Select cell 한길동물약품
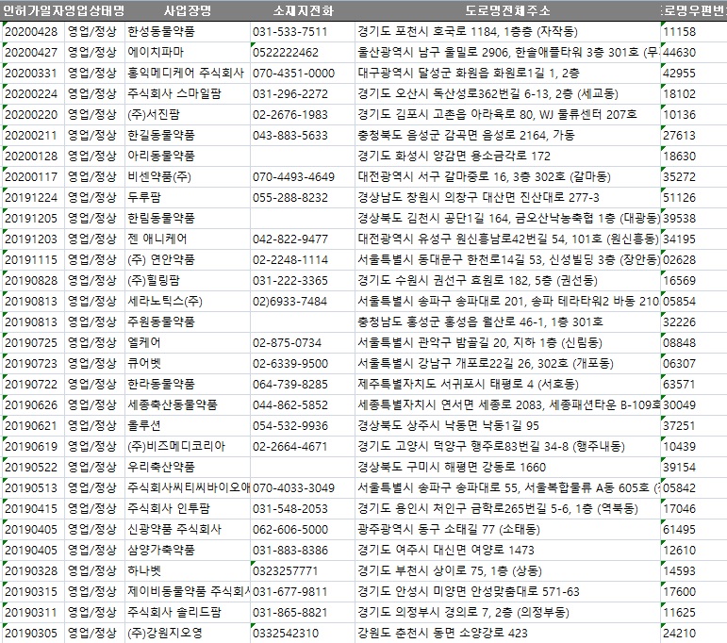 pos(188,136)
